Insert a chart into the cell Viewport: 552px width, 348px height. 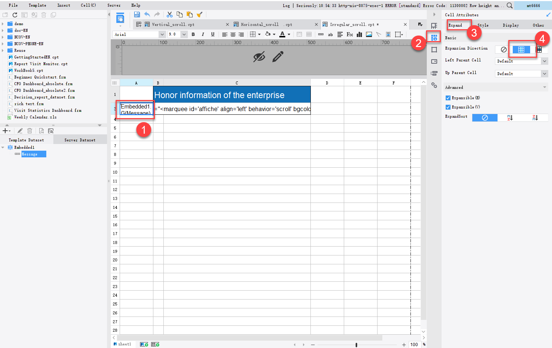point(359,34)
